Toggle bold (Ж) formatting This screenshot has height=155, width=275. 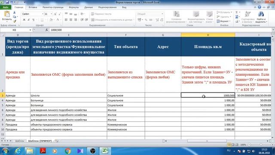[24, 20]
